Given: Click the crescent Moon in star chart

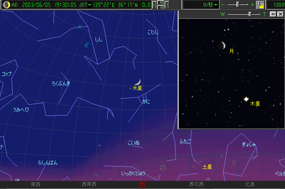Looking at the screenshot, I should pos(138,82).
